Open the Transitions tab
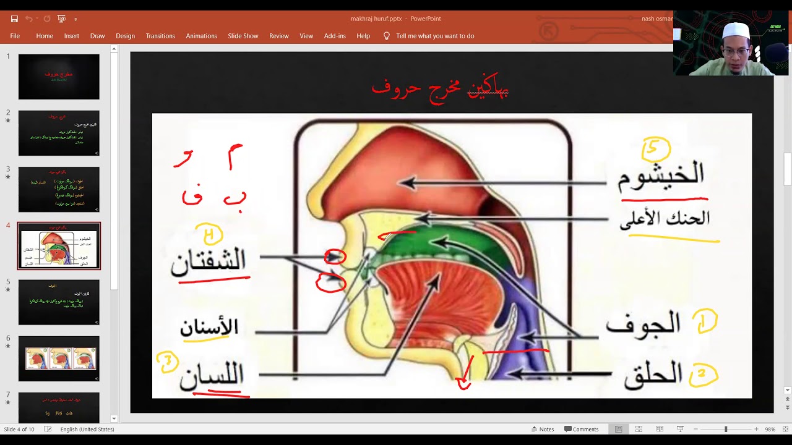Viewport: 792px width, 445px height. point(160,36)
